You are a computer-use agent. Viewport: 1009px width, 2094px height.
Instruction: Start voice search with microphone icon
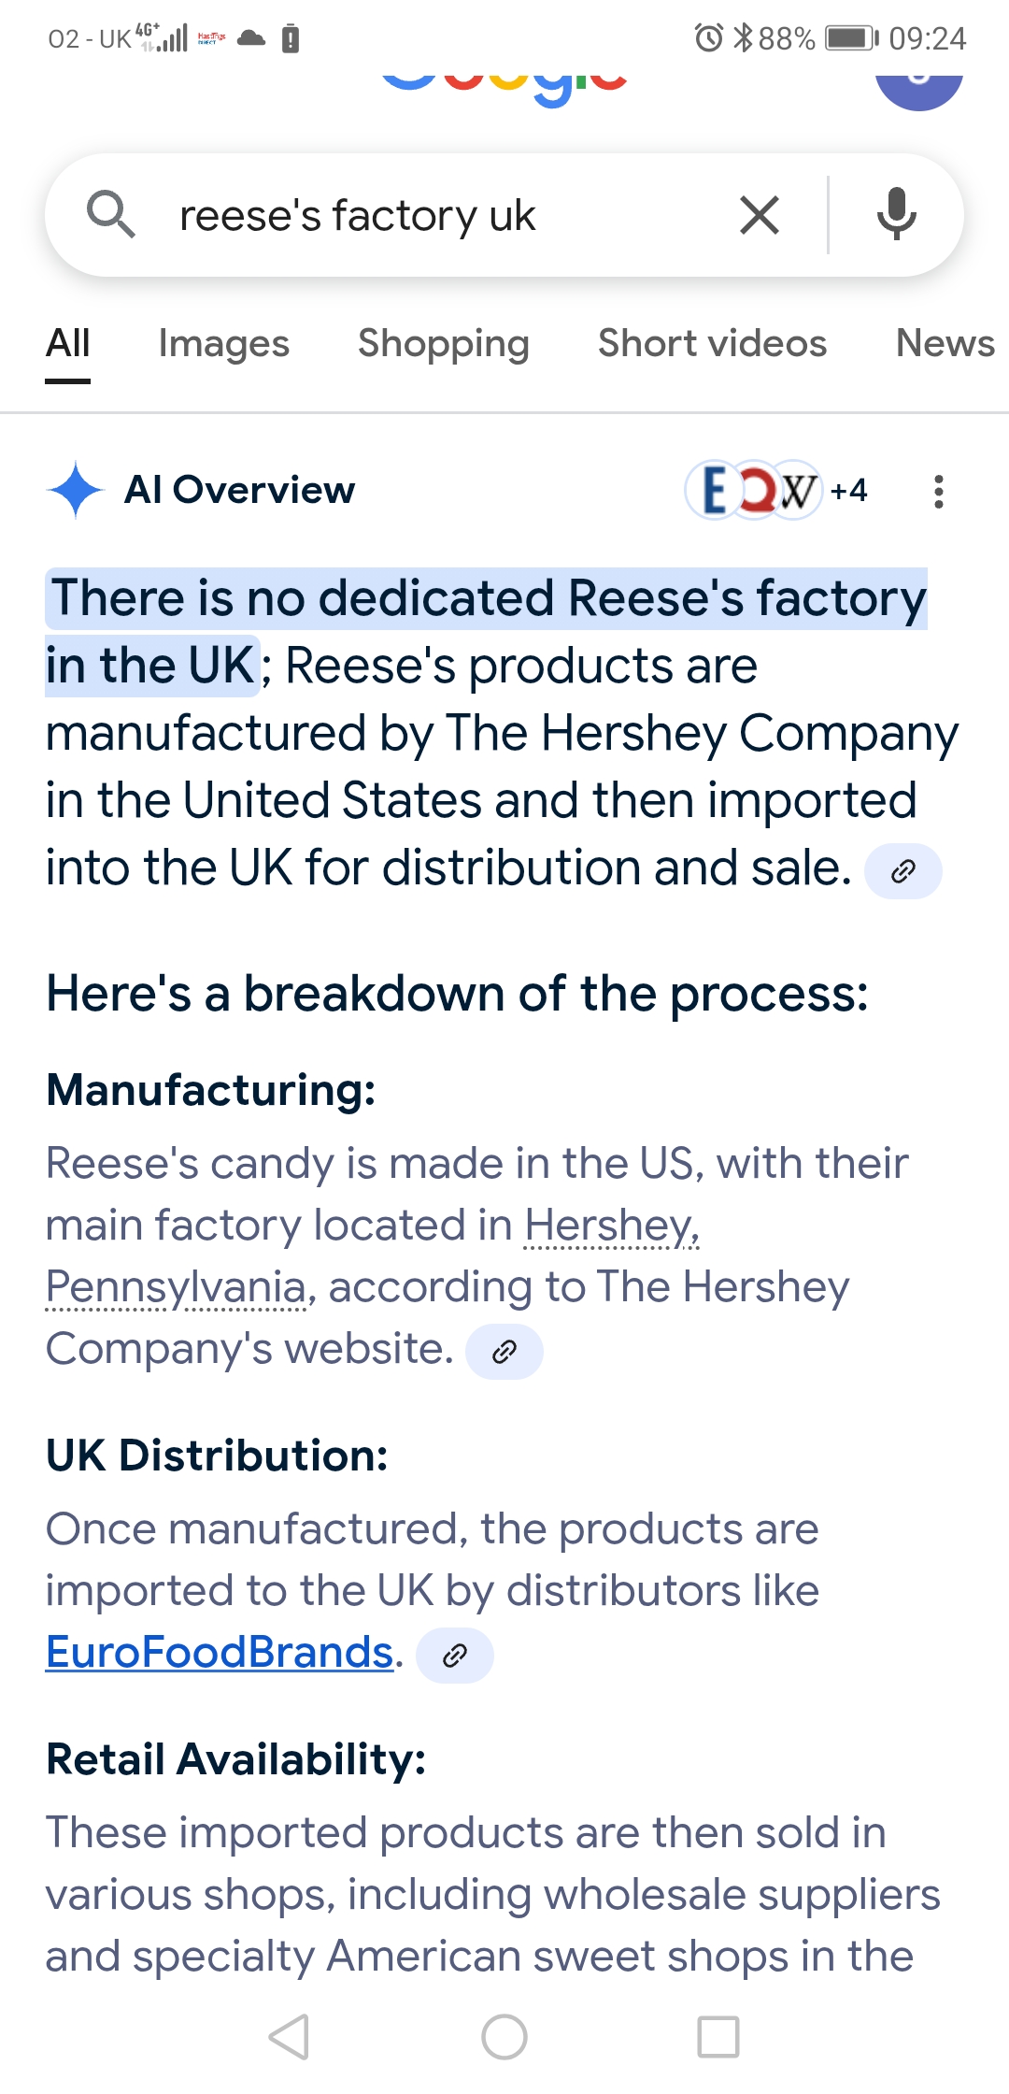(896, 215)
